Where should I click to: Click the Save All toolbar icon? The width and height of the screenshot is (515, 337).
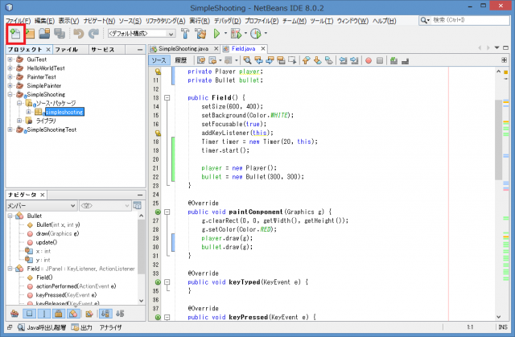60,34
